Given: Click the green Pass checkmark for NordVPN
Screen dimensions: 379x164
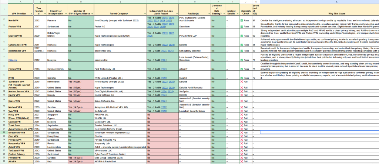Looking at the screenshot, I should tap(242, 21).
